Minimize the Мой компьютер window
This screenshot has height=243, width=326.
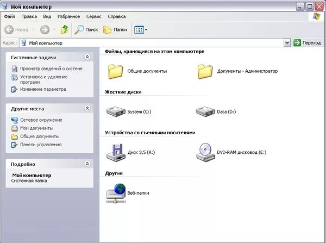point(300,7)
